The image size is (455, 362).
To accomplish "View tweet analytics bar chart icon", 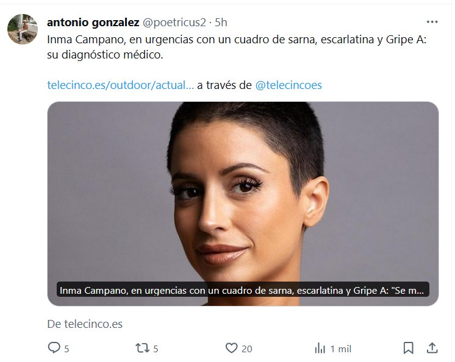I will pyautogui.click(x=320, y=348).
